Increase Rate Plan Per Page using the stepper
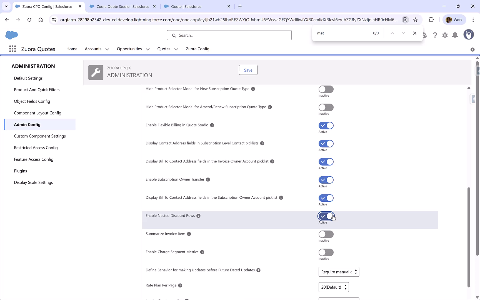Viewport: 480px width, 300px height. pyautogui.click(x=346, y=286)
